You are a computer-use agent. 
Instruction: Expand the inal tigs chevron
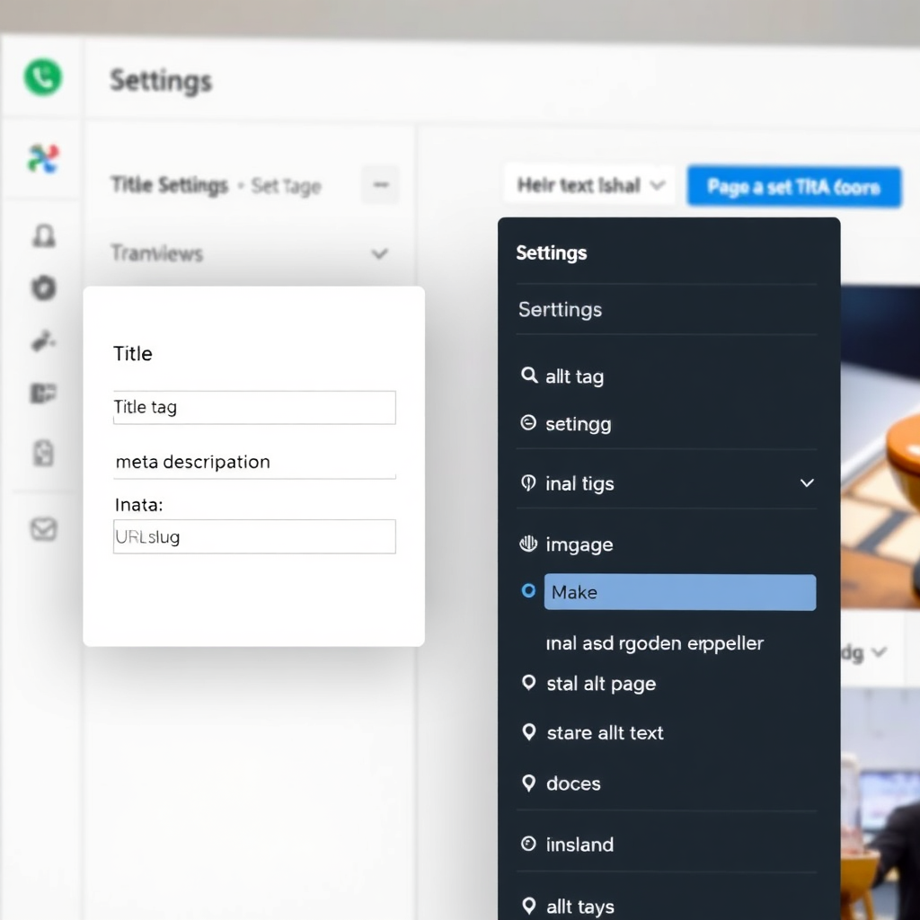pos(806,483)
